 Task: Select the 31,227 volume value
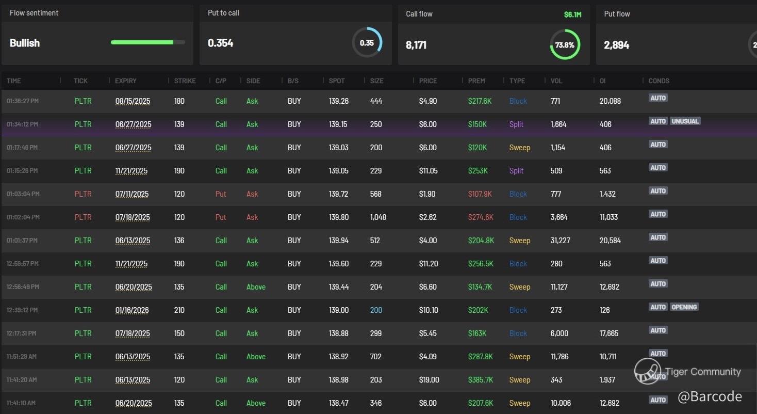pos(560,241)
